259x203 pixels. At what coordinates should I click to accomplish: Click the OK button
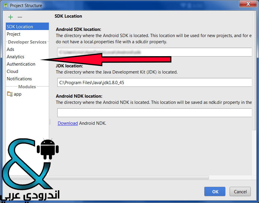[x=215, y=192]
